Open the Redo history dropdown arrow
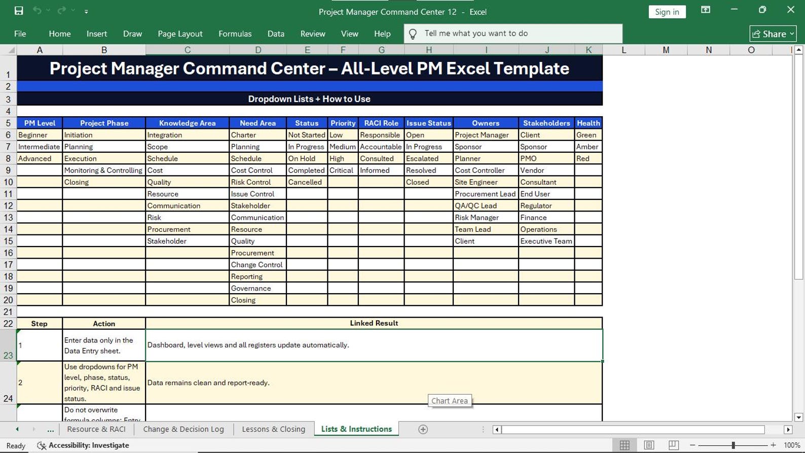This screenshot has height=453, width=805. [x=73, y=11]
